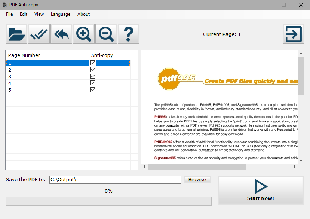Click the preview vertical scrollbar thumb

point(301,76)
